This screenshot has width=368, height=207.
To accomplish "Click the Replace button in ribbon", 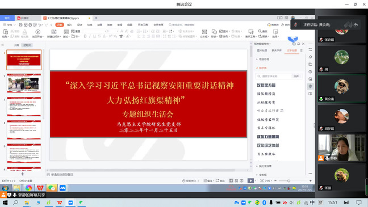I will (264, 36).
